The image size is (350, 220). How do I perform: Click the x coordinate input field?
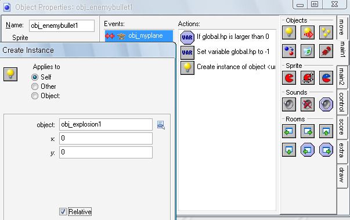point(106,138)
